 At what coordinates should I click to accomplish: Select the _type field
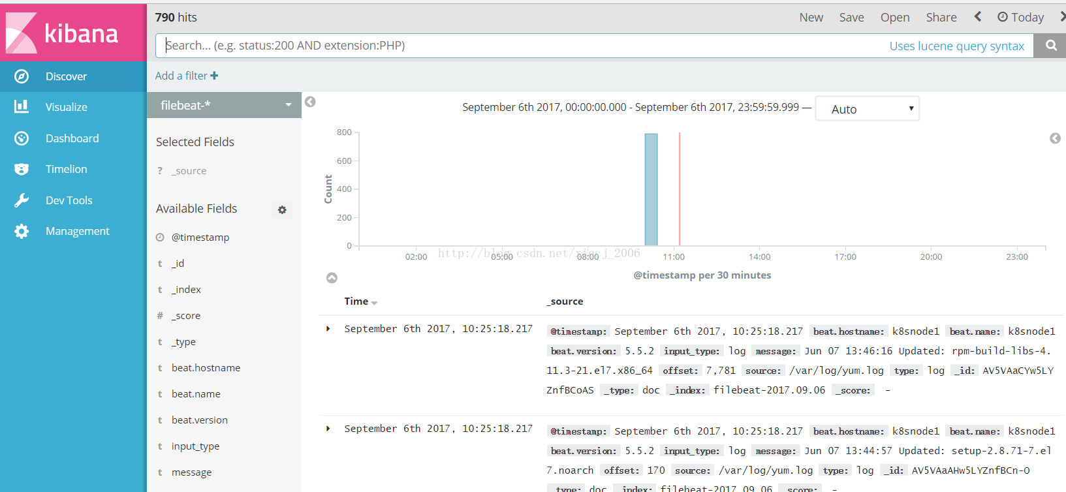click(183, 342)
